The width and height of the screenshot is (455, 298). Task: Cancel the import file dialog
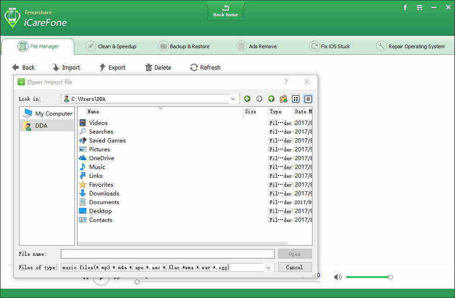(x=295, y=267)
